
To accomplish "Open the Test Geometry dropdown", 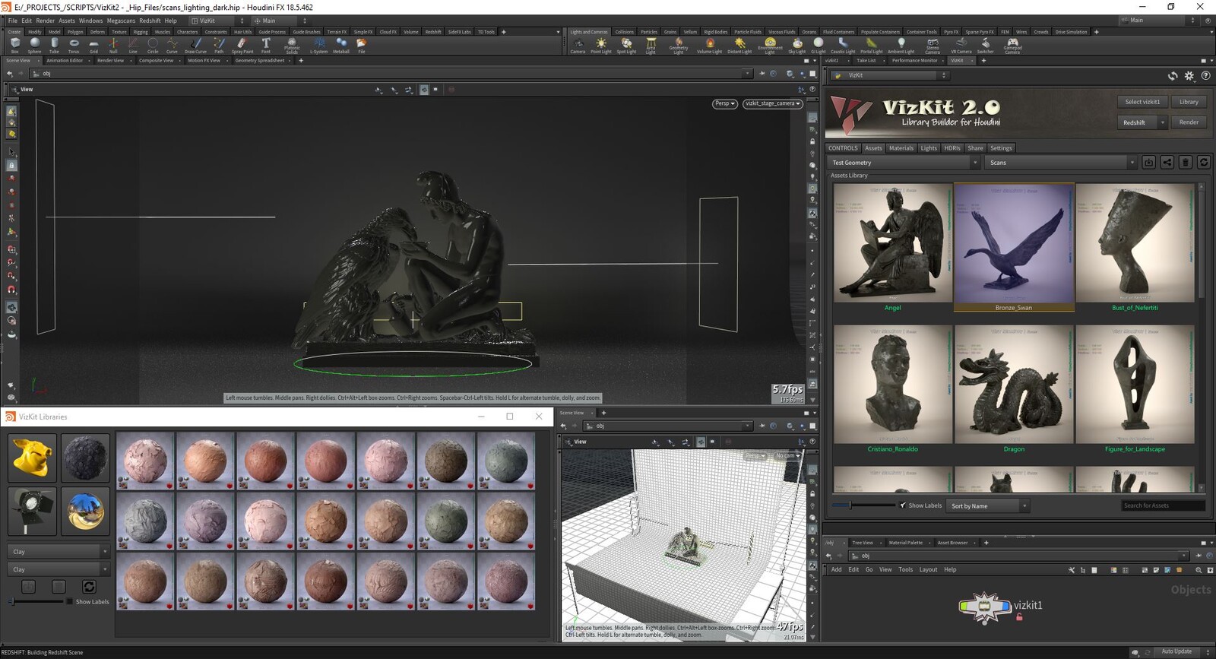I will (x=904, y=163).
